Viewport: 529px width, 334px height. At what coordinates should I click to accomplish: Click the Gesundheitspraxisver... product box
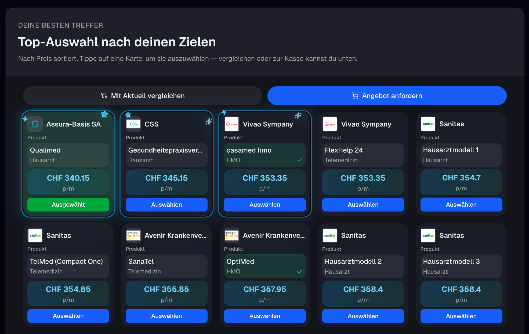pos(166,155)
